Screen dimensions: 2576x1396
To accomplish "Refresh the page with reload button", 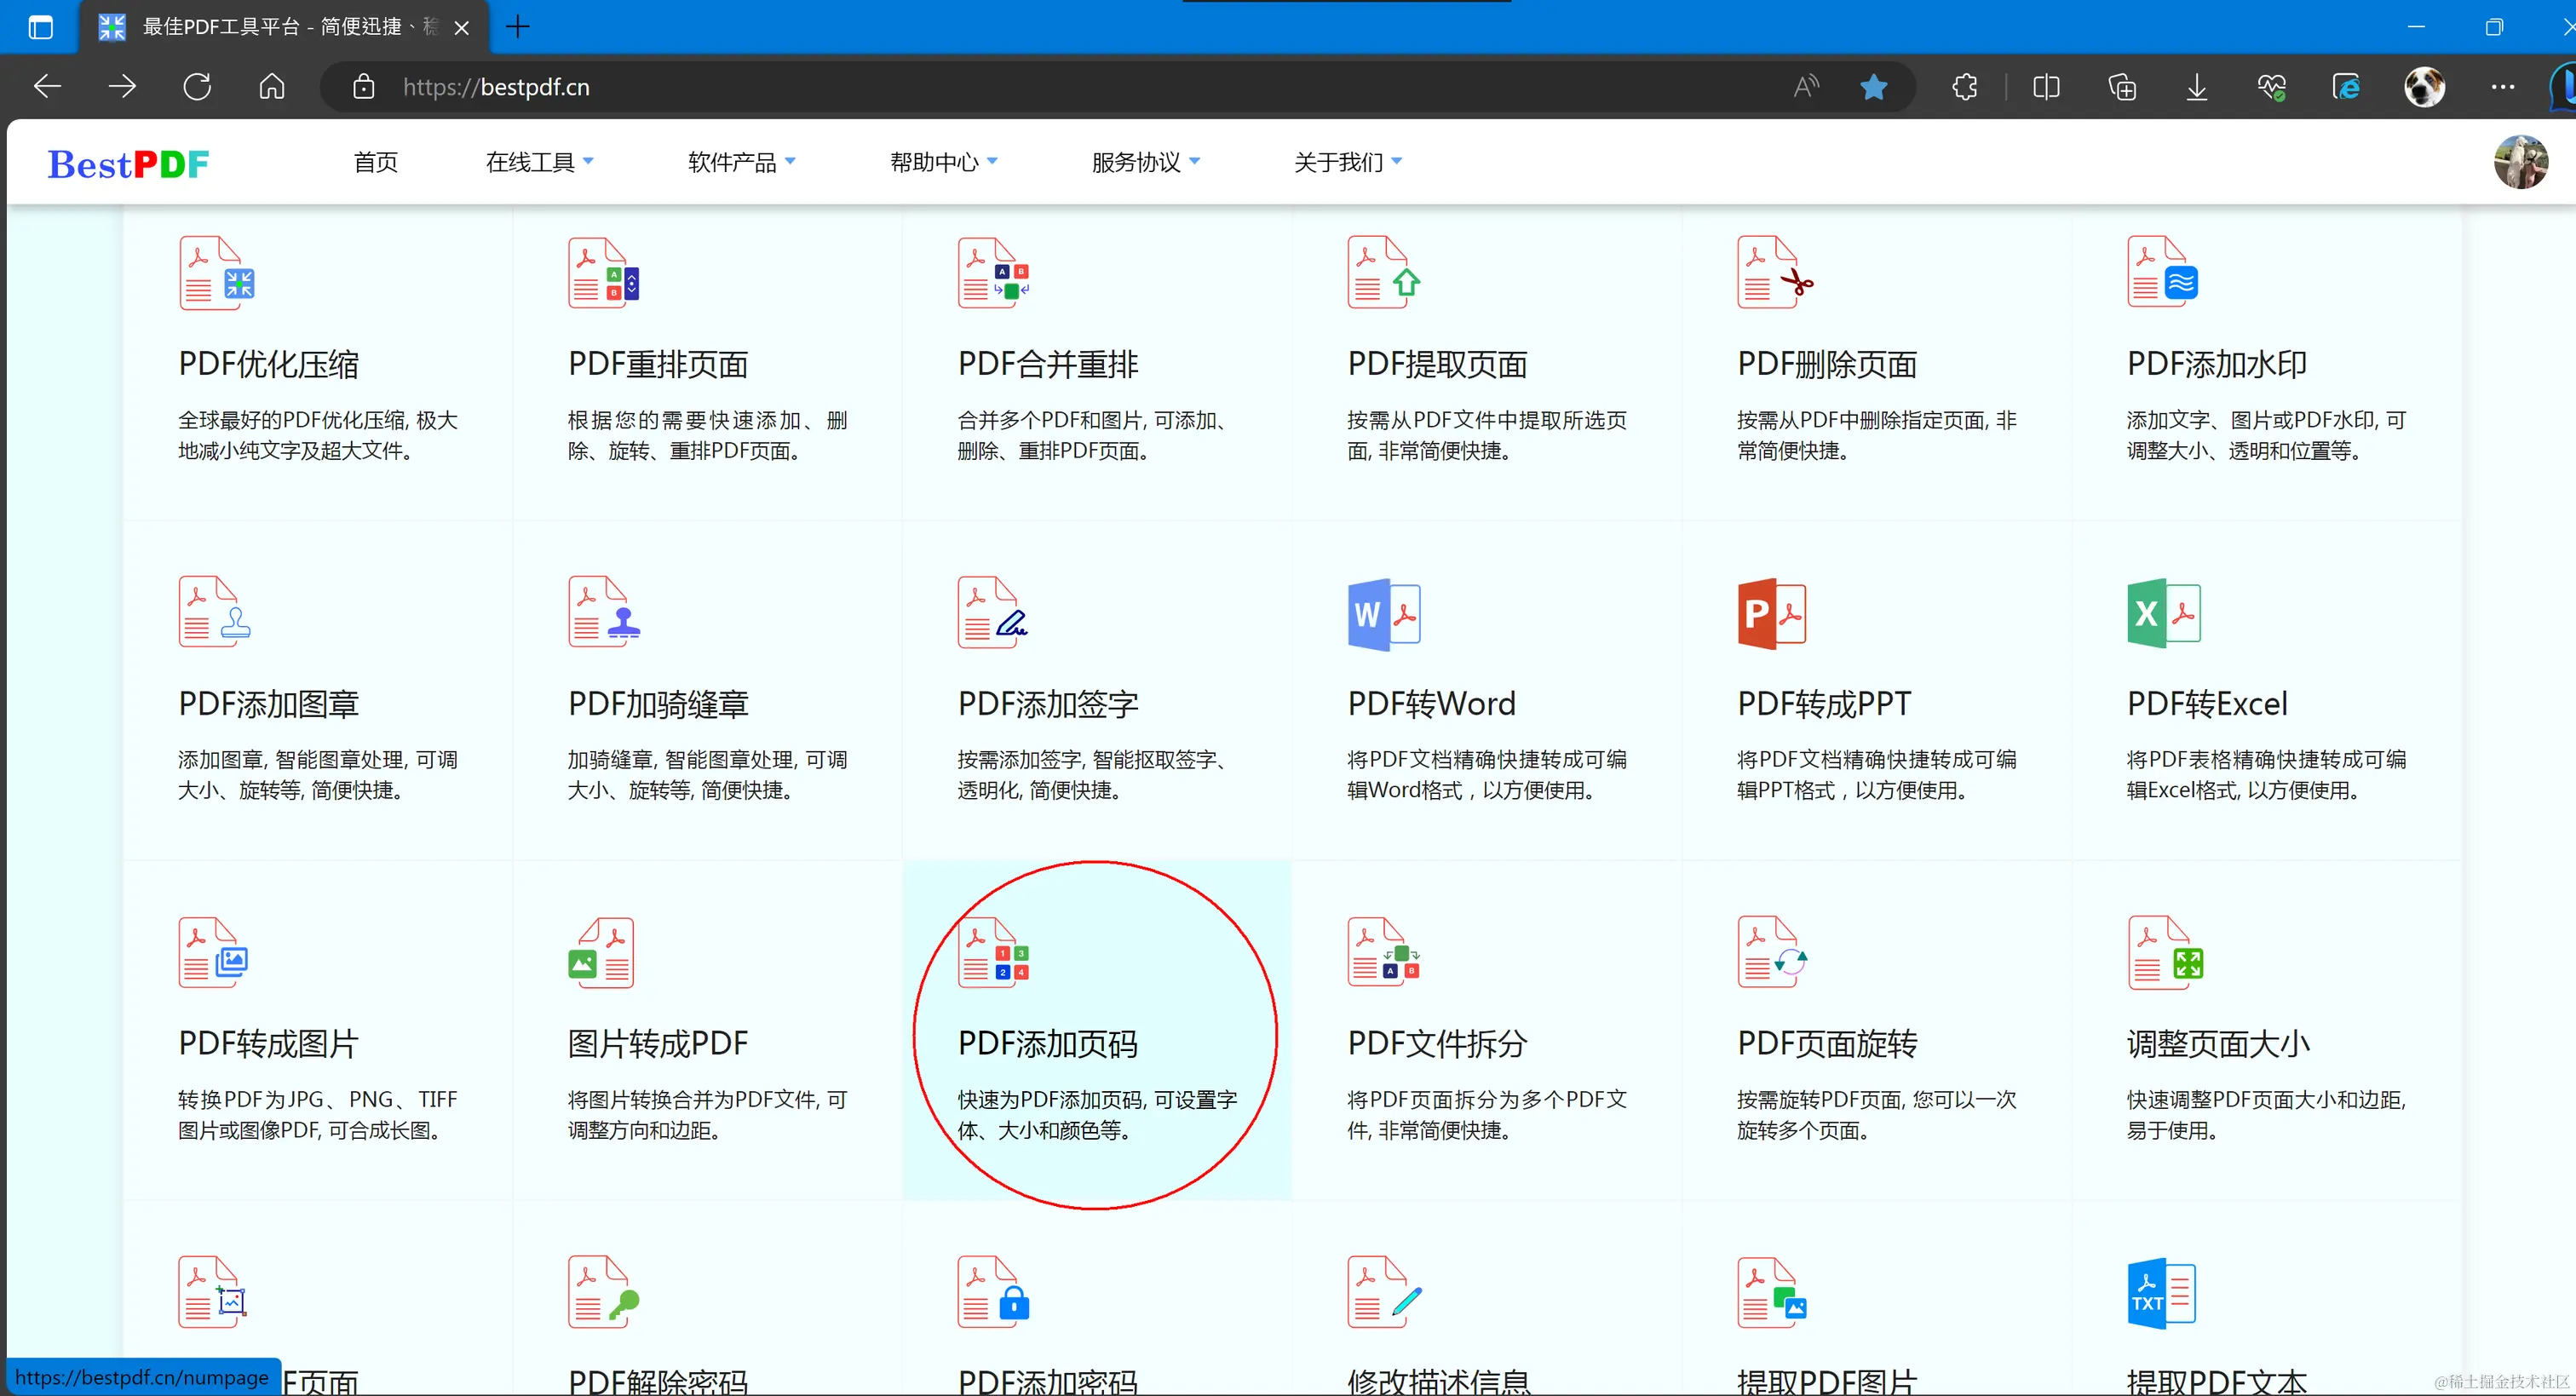I will [x=197, y=87].
